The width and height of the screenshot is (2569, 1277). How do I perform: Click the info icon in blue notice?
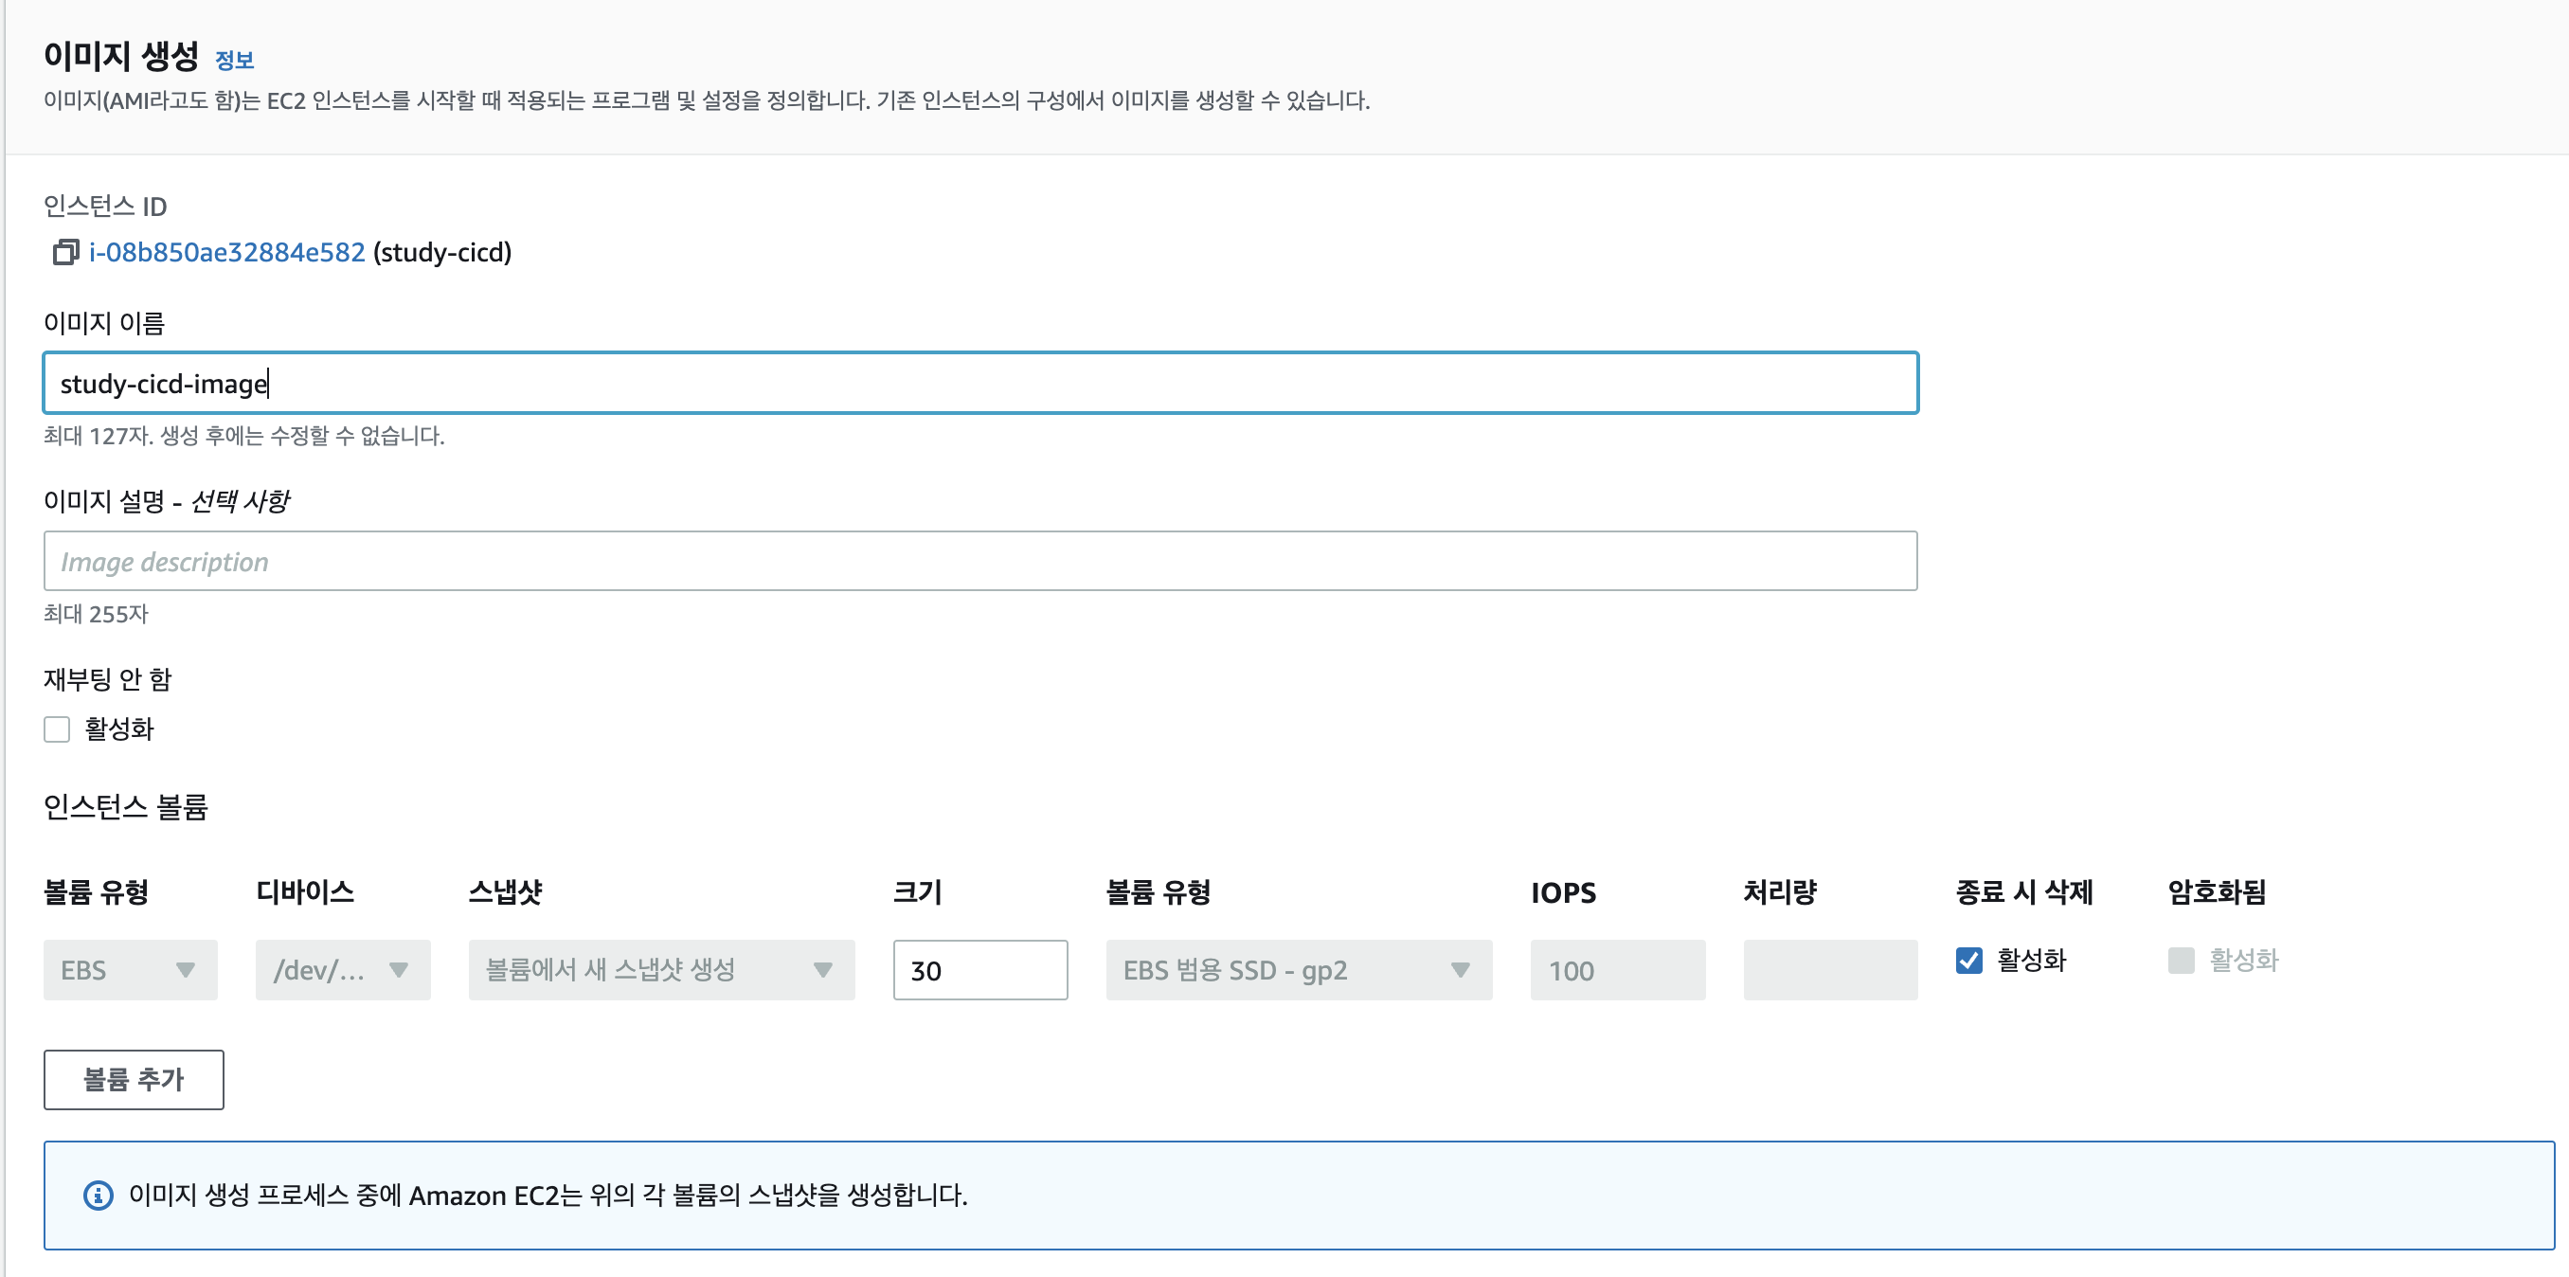pyautogui.click(x=98, y=1195)
